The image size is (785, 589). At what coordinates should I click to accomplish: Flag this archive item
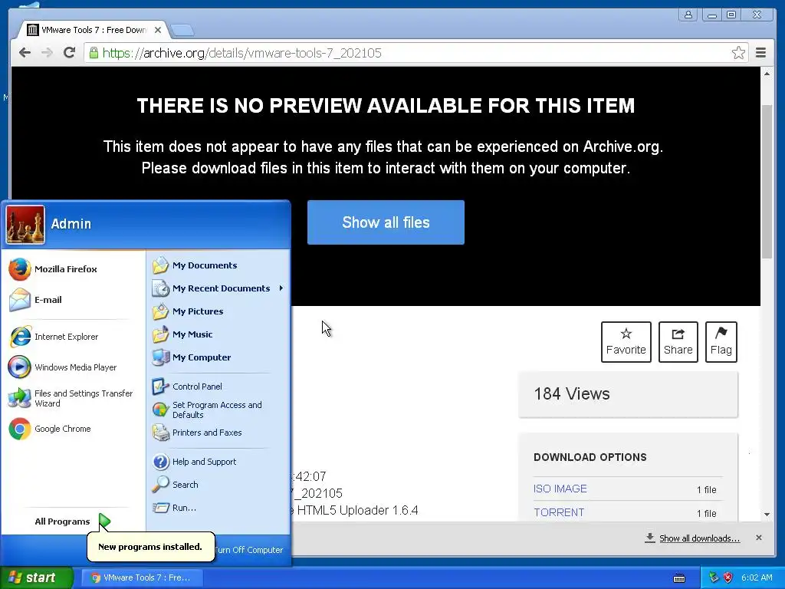[721, 341]
